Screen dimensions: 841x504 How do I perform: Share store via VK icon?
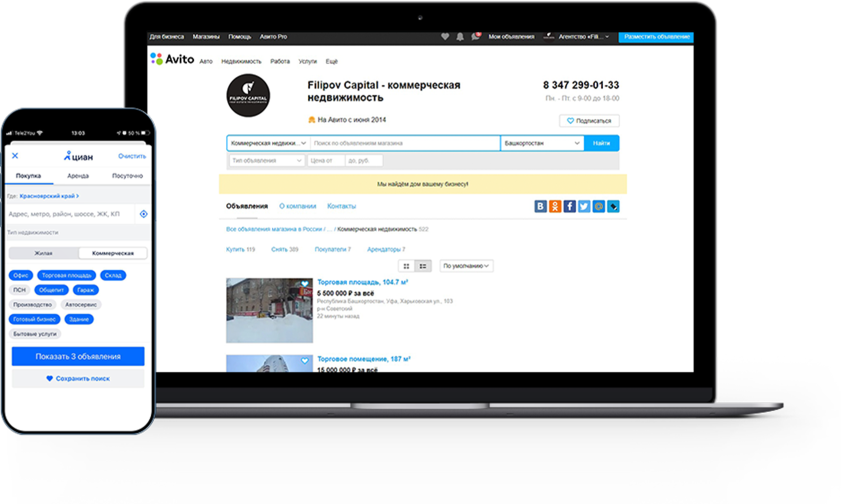tap(540, 206)
